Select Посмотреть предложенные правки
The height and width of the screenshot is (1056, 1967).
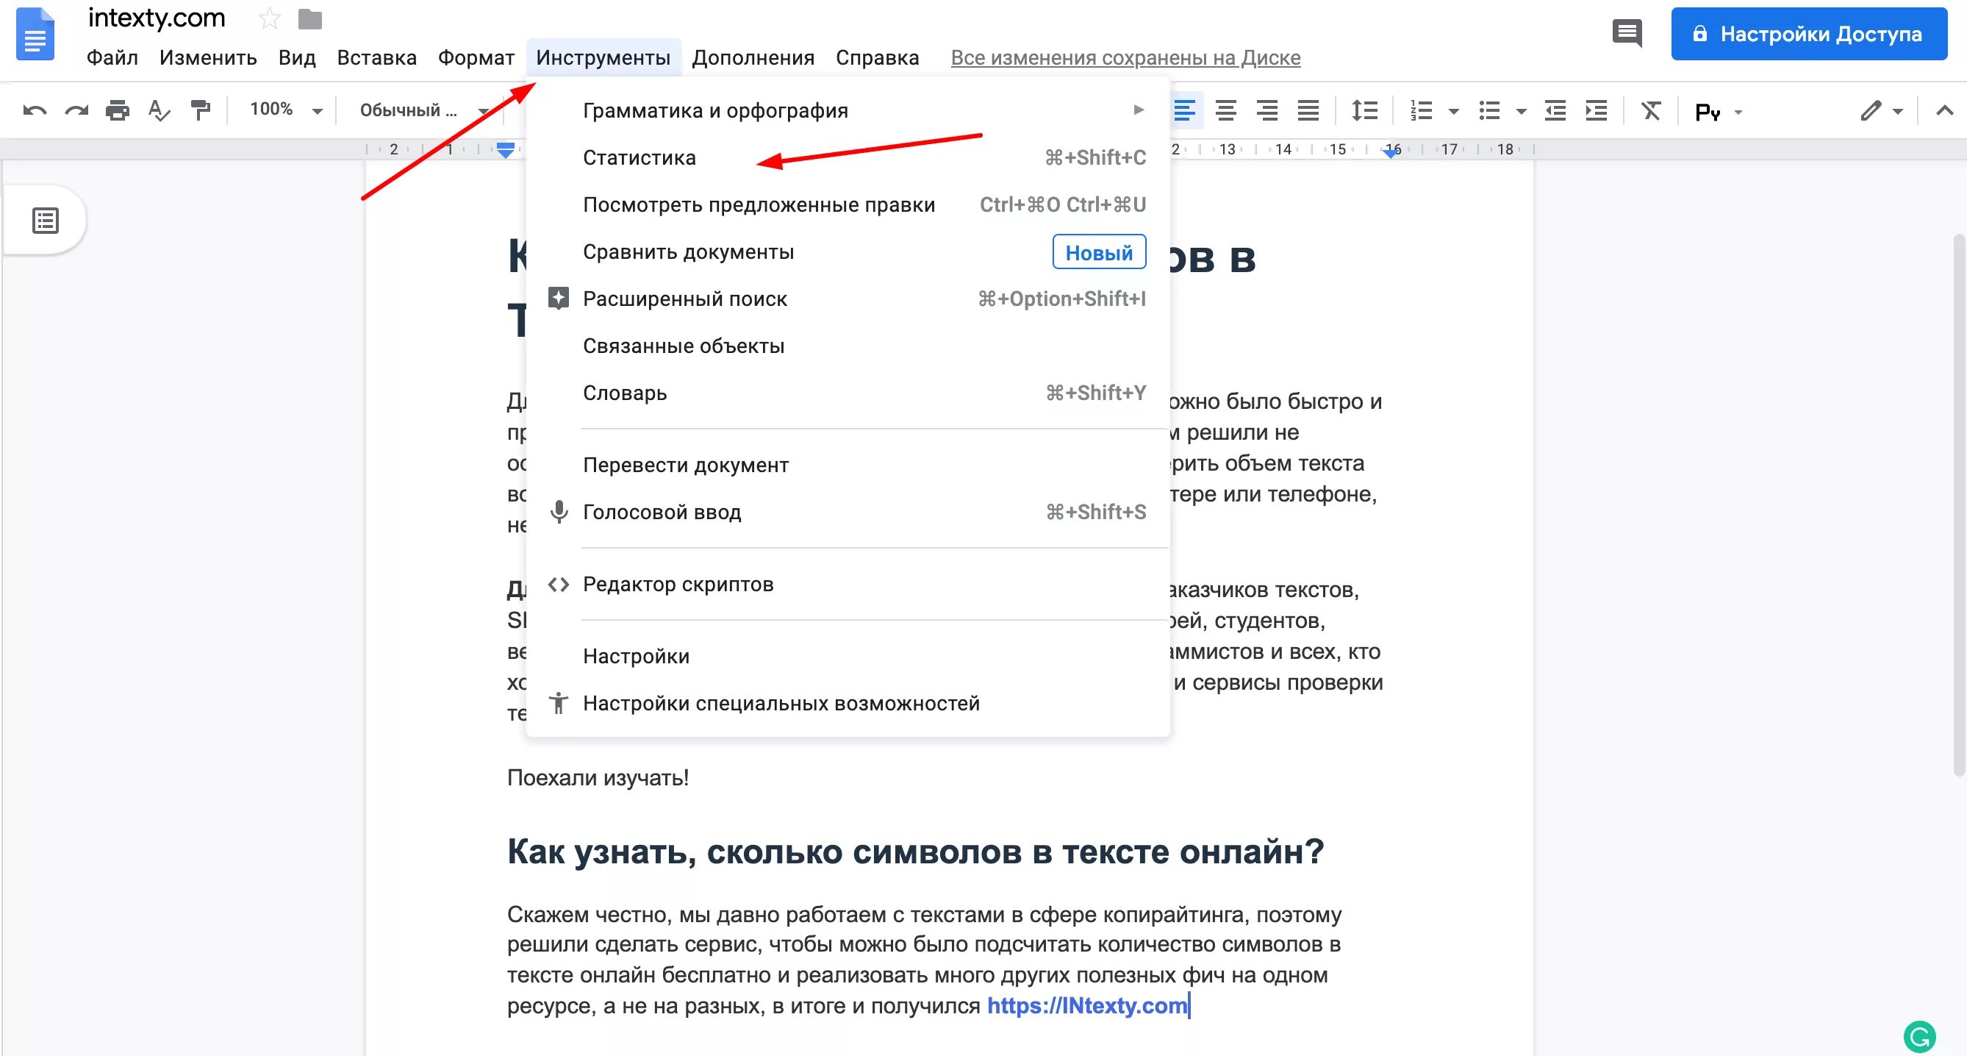(x=848, y=204)
